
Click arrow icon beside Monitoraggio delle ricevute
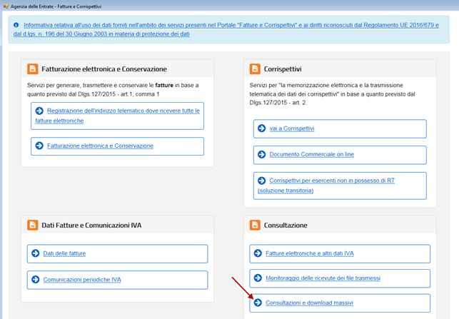(258, 278)
